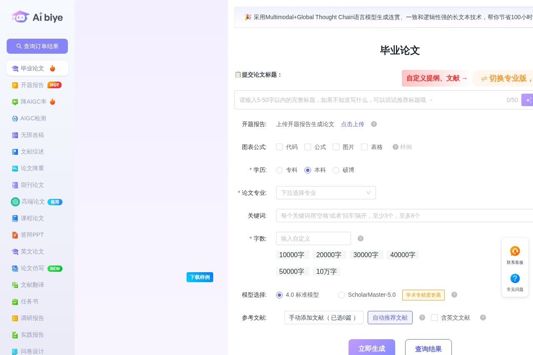This screenshot has height=355, width=533.
Task: Click the 样例 help icon for 图表公式
Action: coord(396,147)
